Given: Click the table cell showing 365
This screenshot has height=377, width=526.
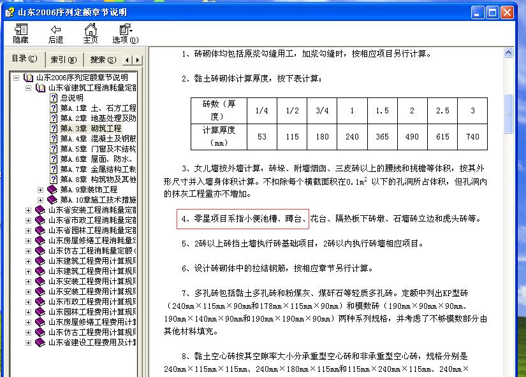Looking at the screenshot, I should (382, 137).
